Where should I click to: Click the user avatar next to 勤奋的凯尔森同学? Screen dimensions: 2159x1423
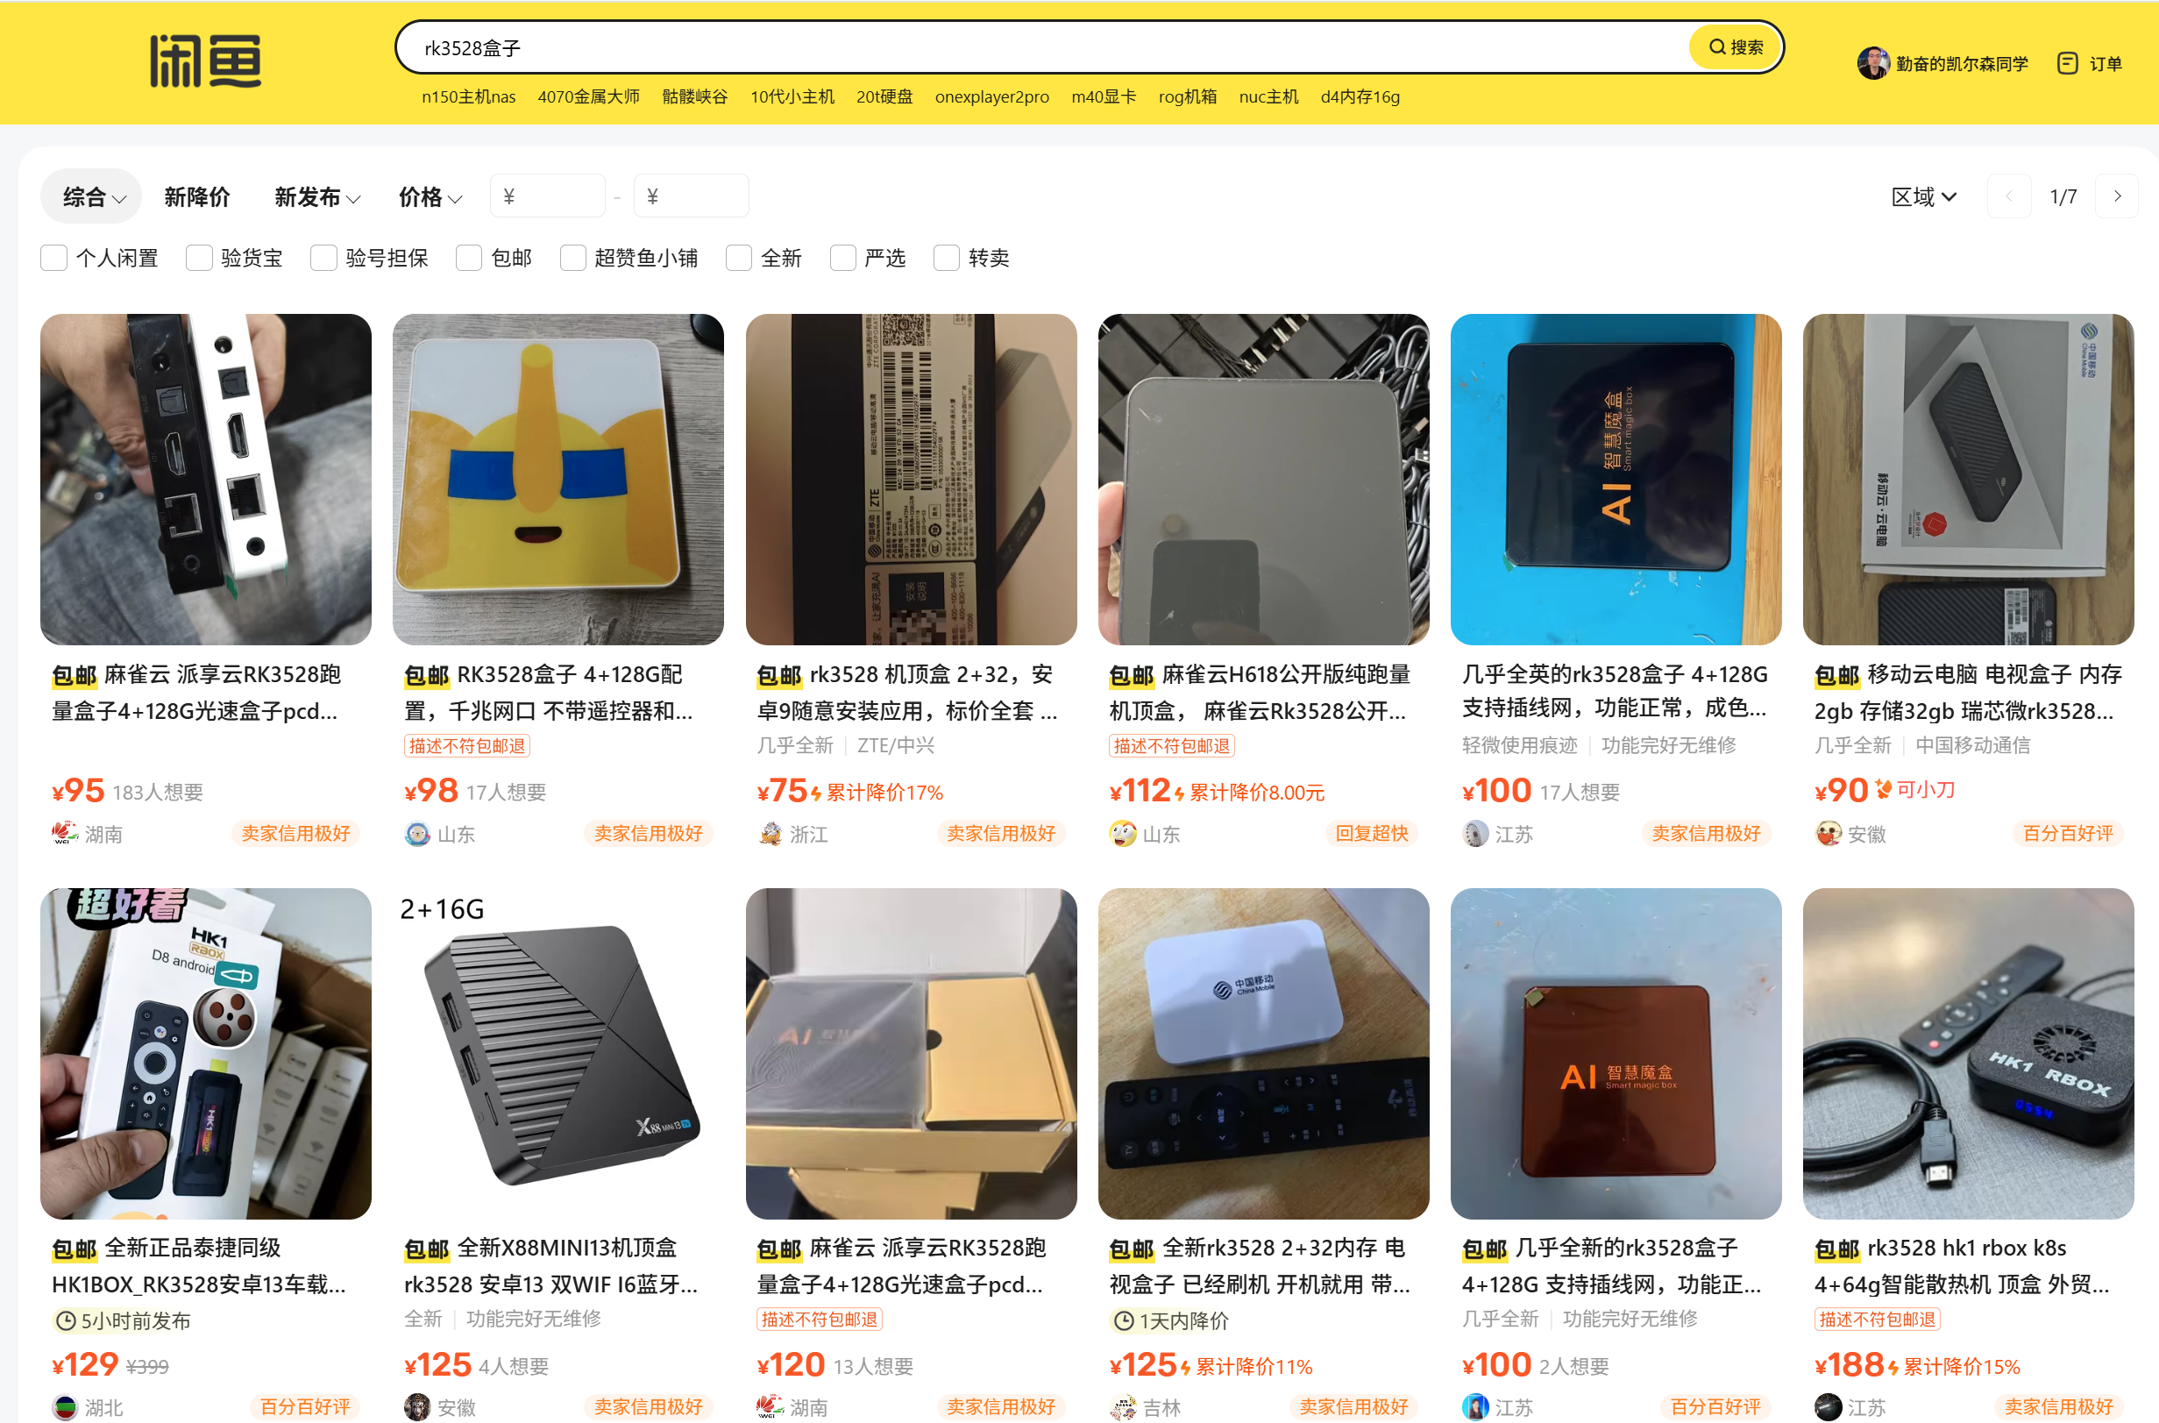[x=1872, y=63]
